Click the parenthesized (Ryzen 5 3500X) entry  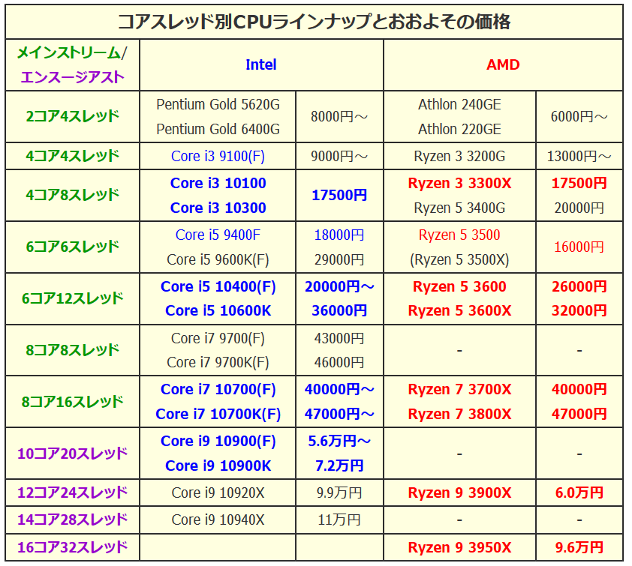(x=459, y=259)
